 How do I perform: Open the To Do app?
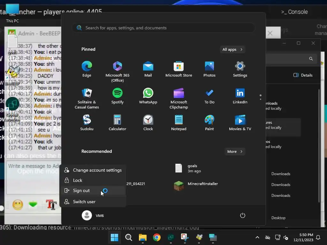tap(209, 96)
